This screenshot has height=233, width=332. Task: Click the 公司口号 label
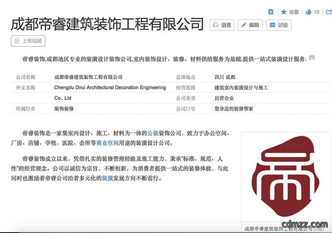tap(186, 109)
